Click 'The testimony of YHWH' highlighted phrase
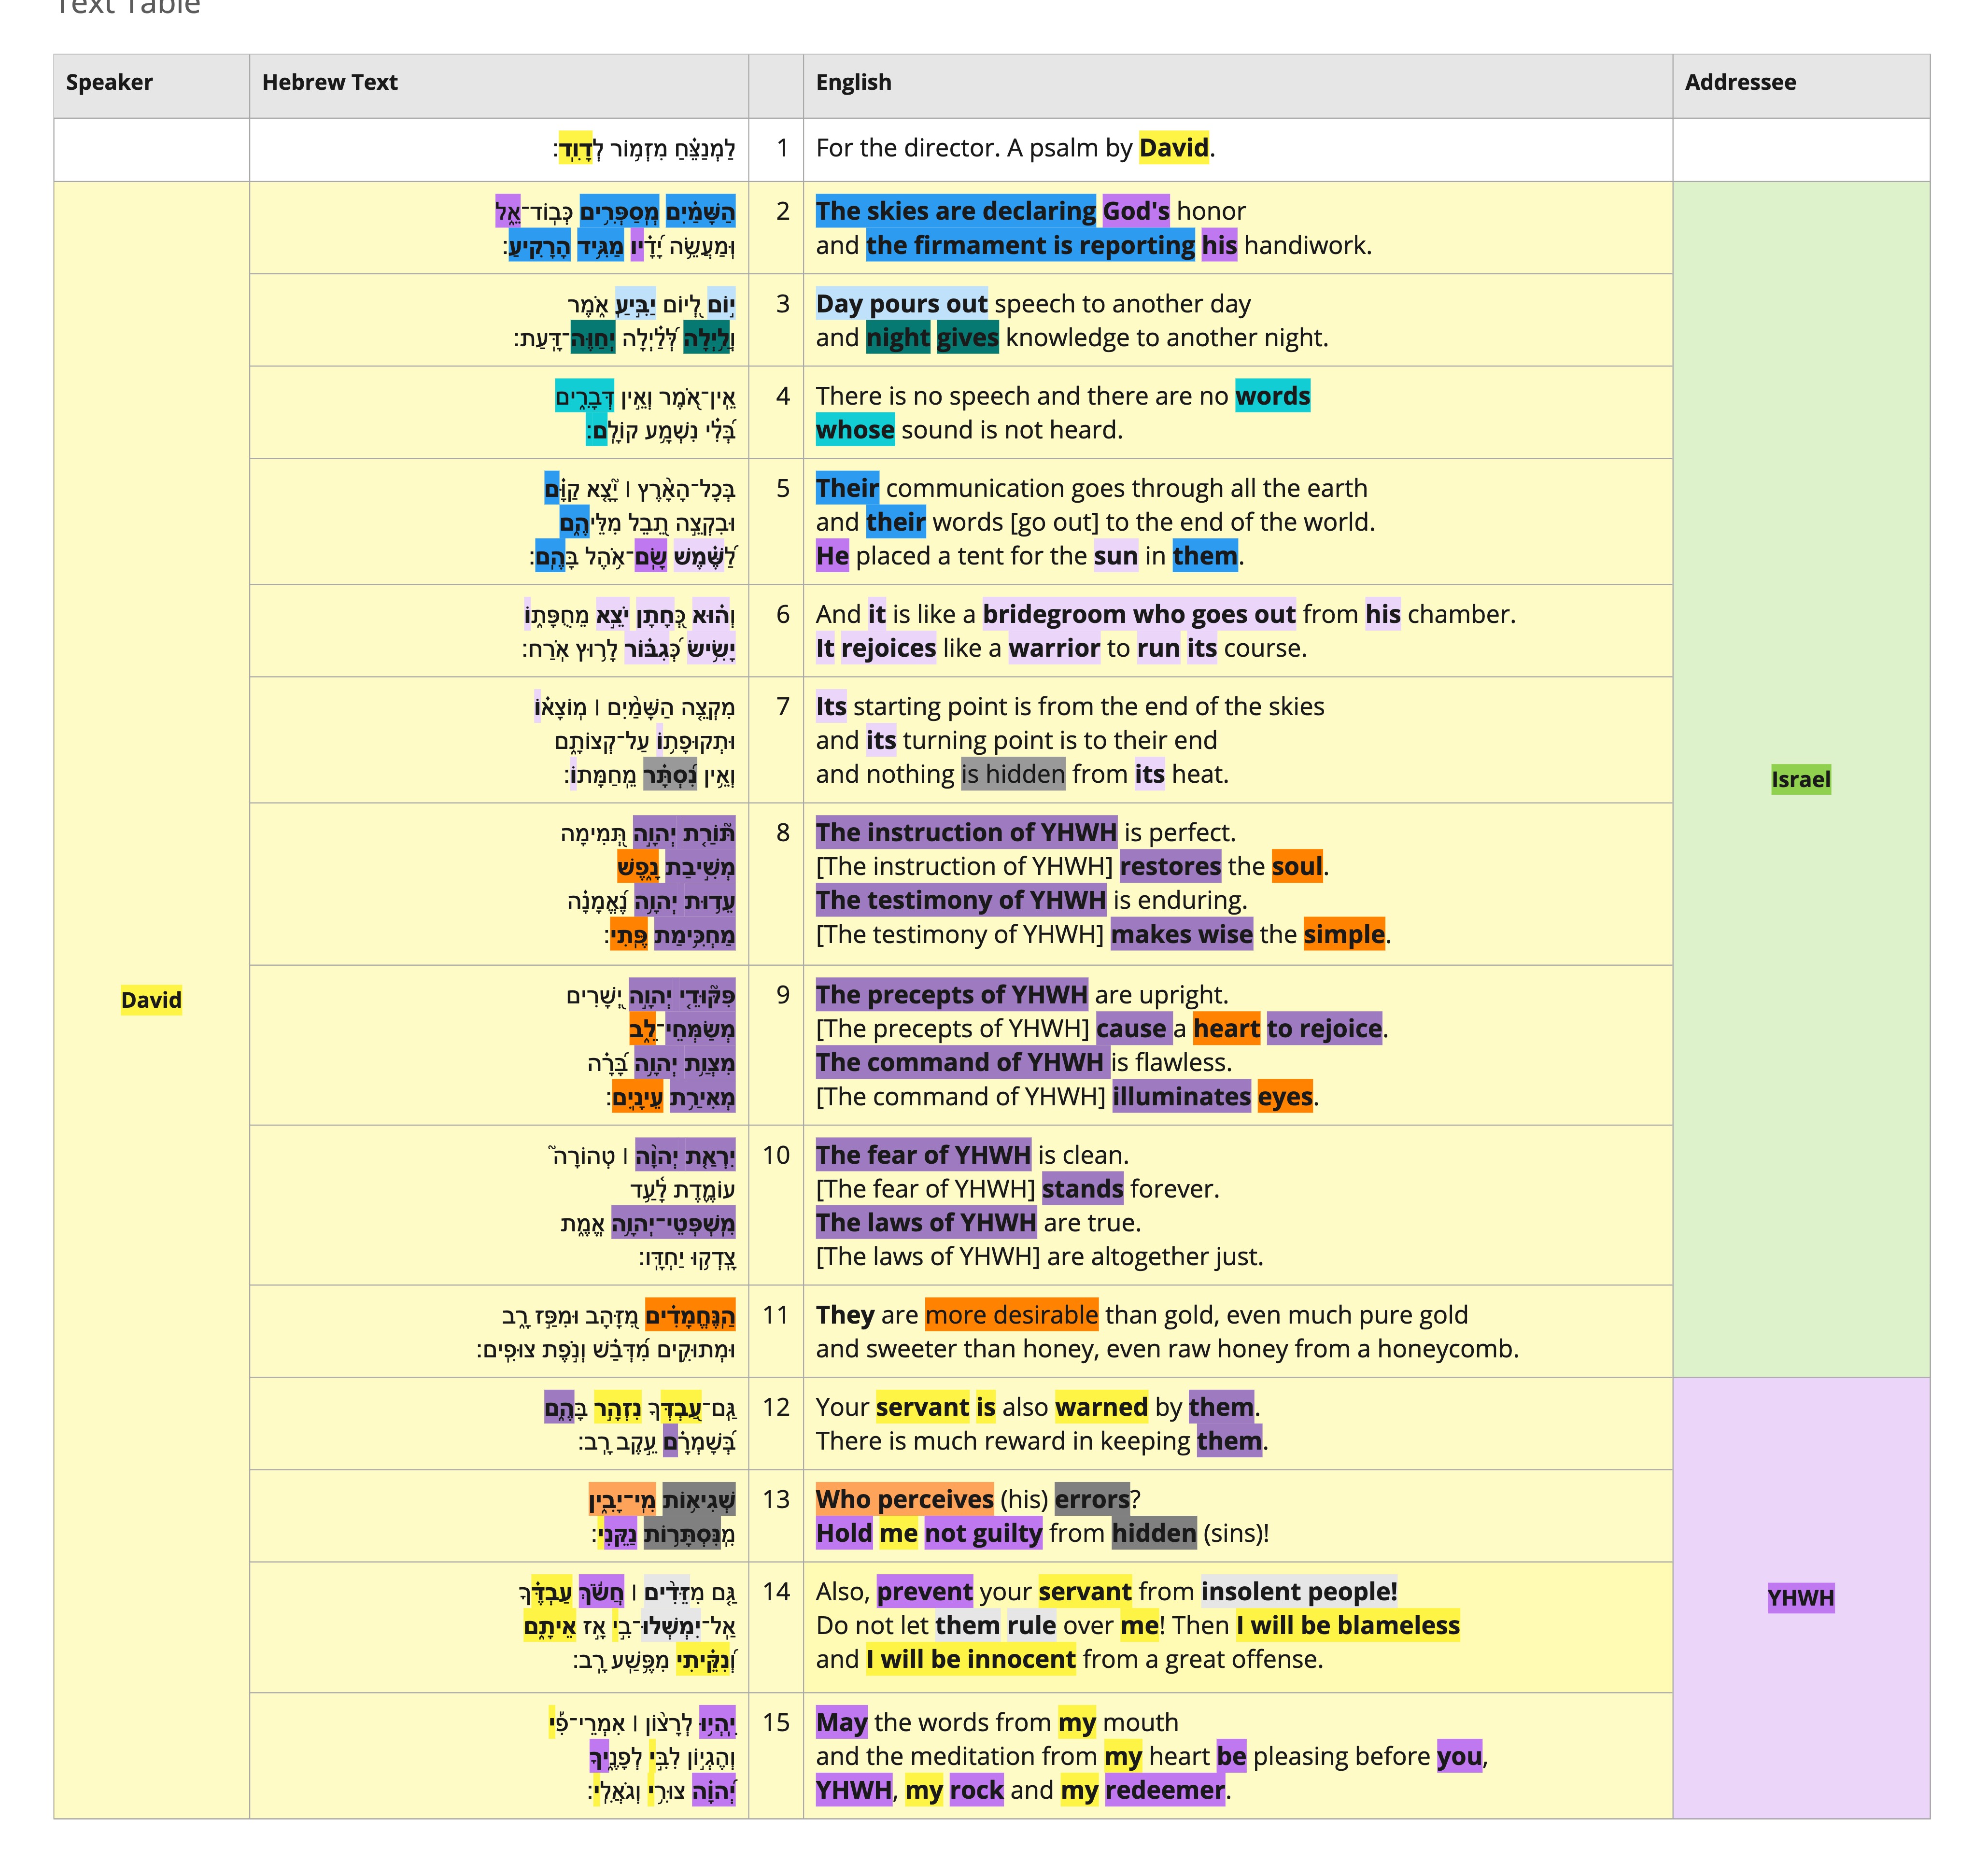1988x1876 pixels. point(961,900)
